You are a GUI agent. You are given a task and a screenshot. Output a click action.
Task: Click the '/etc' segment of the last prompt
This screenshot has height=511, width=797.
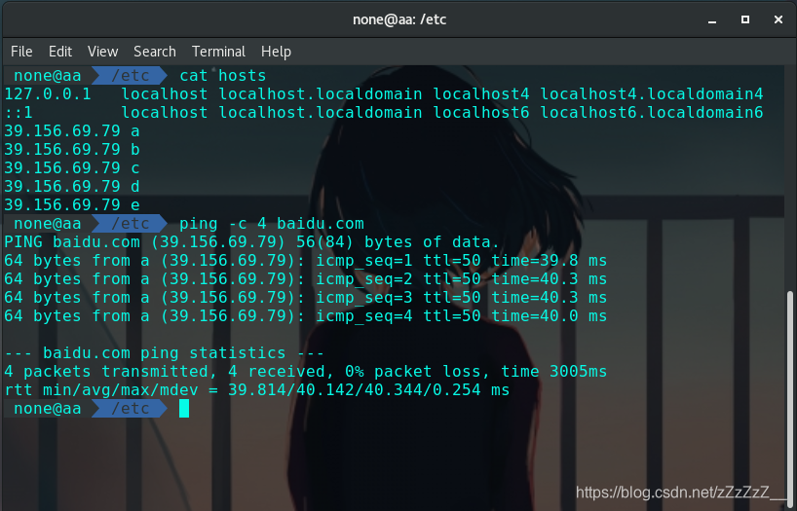tap(131, 409)
